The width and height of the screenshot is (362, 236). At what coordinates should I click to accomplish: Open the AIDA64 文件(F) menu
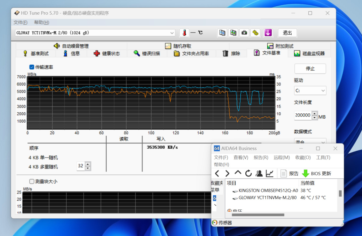coord(221,157)
